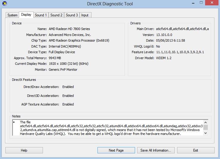Image resolution: width=220 pixels, height=159 pixels.
Task: Open the Sound 1 tab
Action: [41, 15]
